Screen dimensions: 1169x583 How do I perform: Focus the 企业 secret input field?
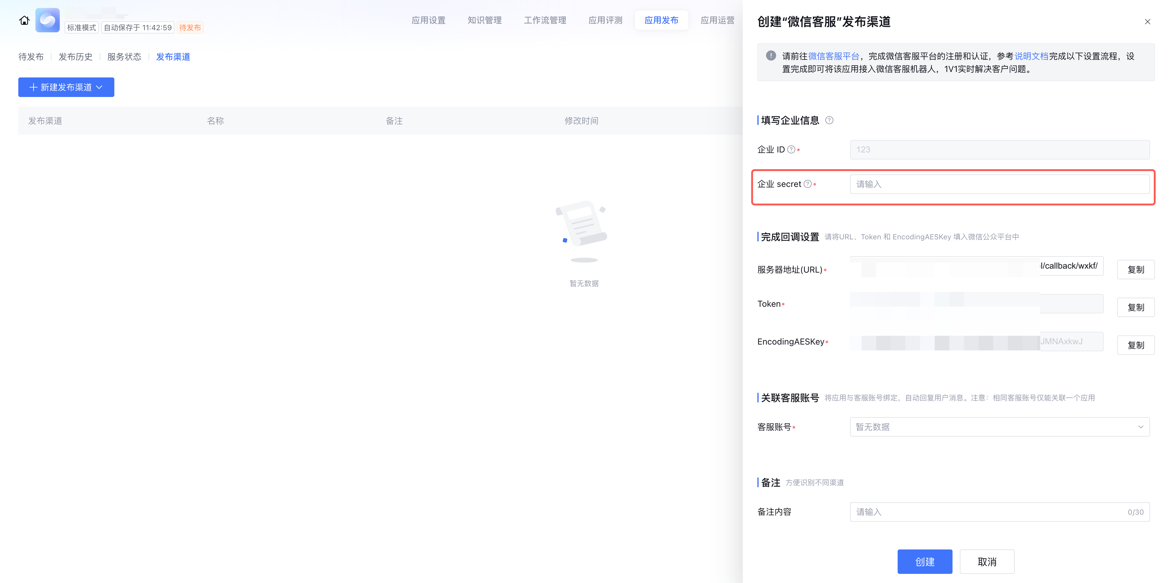tap(999, 184)
